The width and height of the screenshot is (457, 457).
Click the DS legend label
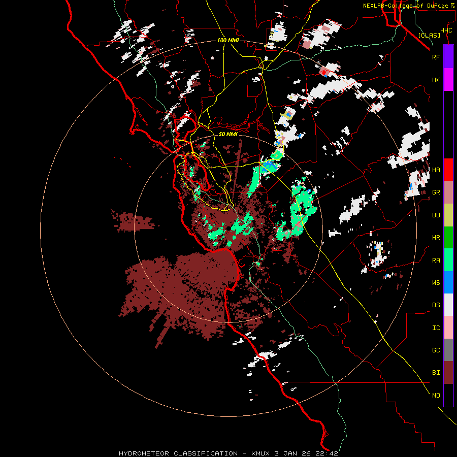[436, 305]
